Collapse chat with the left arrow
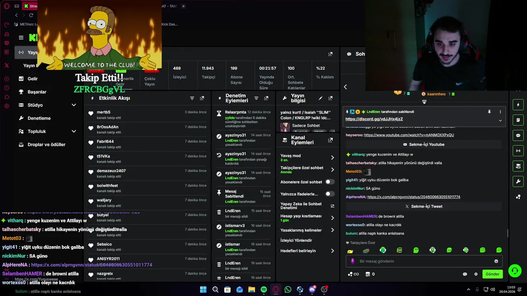 345,87
